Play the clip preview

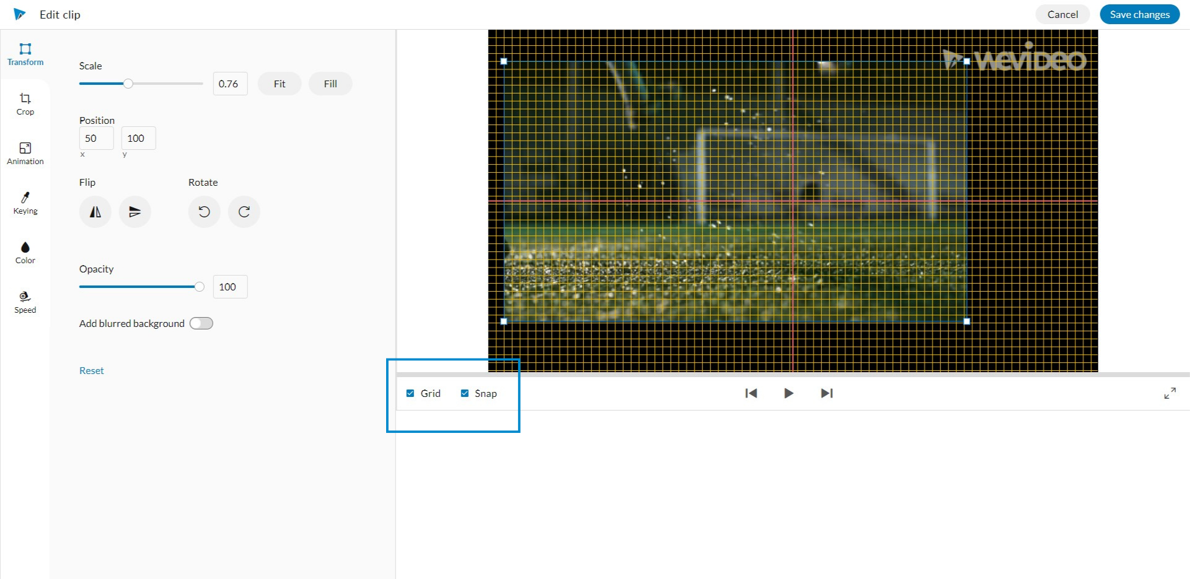[x=788, y=393]
